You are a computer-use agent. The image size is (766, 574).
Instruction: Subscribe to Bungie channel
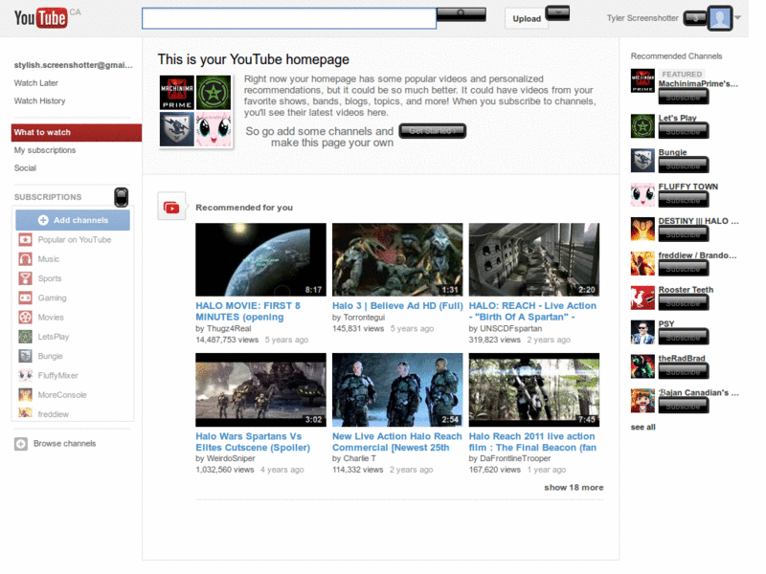pyautogui.click(x=683, y=166)
